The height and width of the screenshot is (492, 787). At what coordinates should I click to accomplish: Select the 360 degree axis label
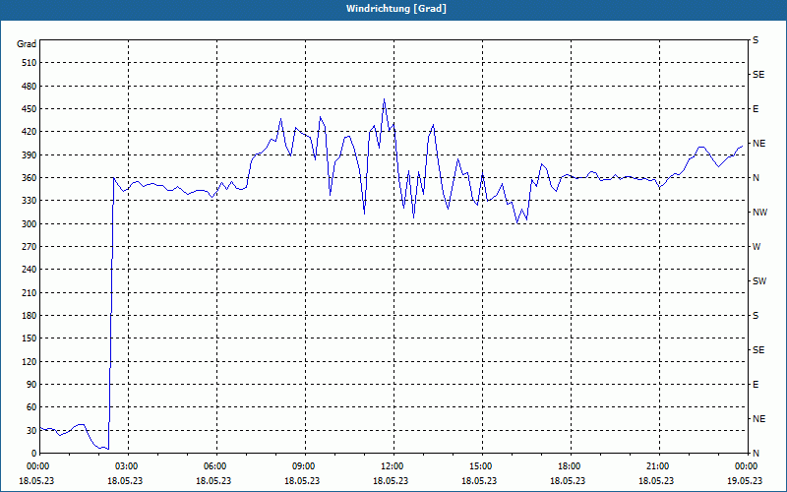(29, 178)
